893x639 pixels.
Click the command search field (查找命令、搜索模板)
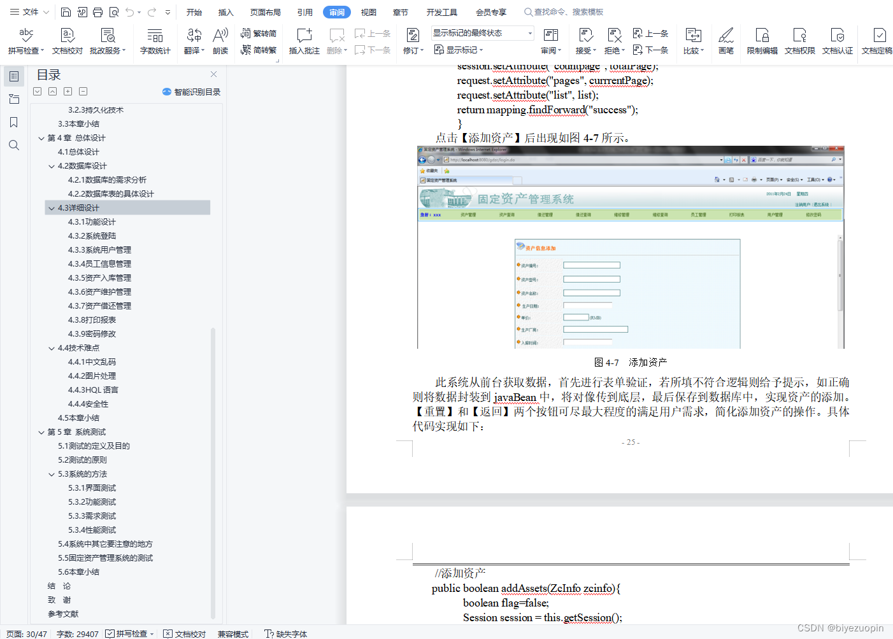(x=564, y=12)
